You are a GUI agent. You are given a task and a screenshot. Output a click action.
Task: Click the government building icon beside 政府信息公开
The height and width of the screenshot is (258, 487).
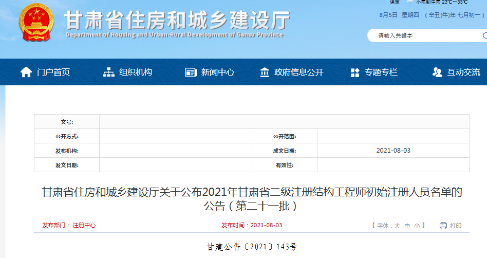[265, 72]
